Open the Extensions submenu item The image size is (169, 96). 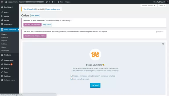coord(5,50)
